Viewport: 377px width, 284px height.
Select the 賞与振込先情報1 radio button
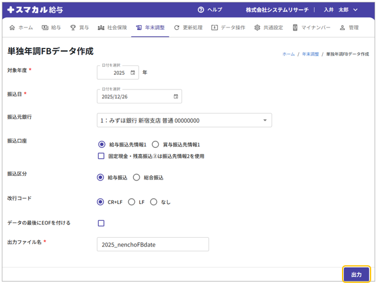[155, 144]
